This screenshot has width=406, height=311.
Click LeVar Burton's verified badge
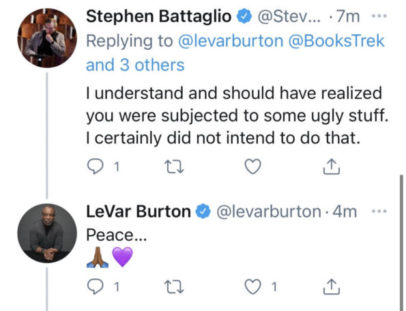point(203,211)
